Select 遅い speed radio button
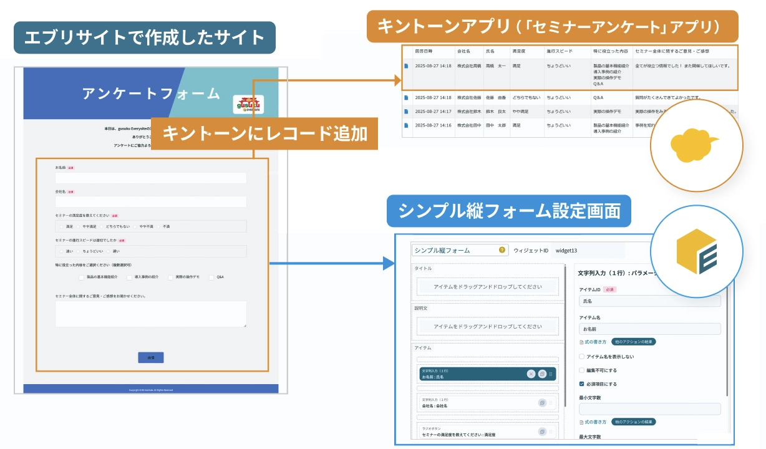Screen dimensions: 766x449 click(109, 251)
